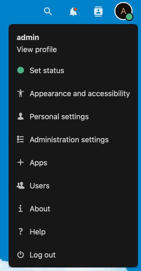
Task: Click the Users group icon
Action: 21,186
